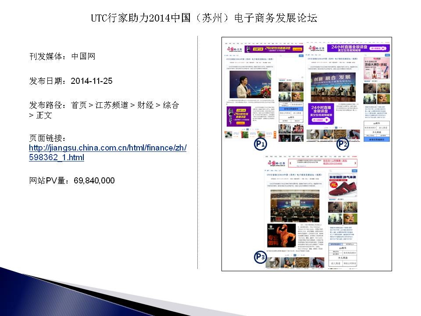Click the 顶级大牌4折起 cosmetics ad
Screen dimensions: 421x316
pyautogui.click(x=376, y=68)
